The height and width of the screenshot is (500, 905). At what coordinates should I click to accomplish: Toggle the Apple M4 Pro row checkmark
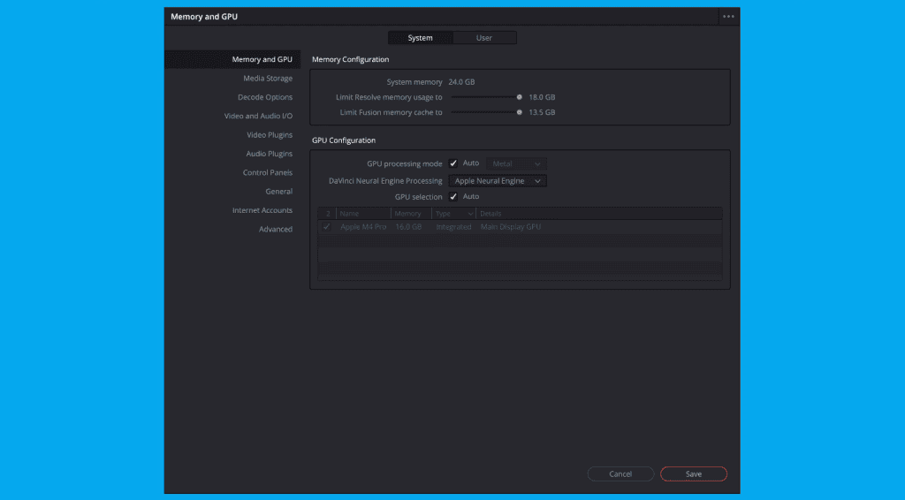point(326,227)
